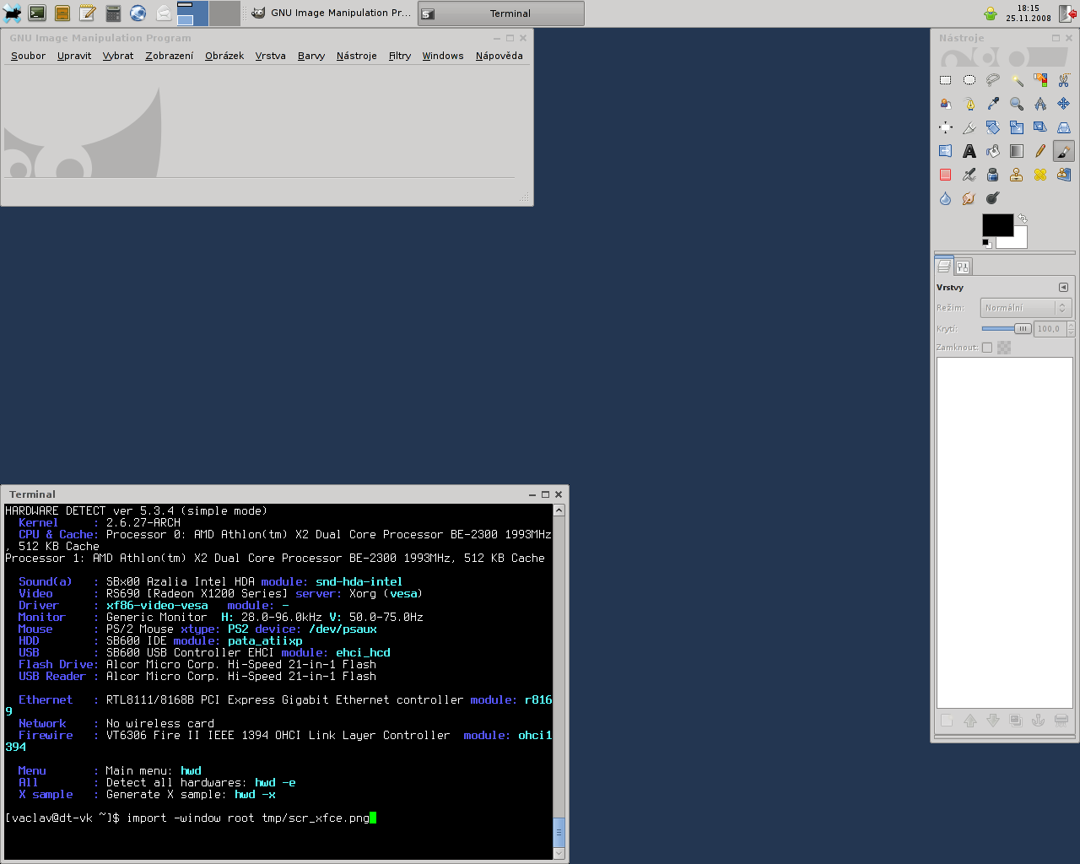Open the Soubor menu
This screenshot has width=1080, height=864.
click(28, 56)
